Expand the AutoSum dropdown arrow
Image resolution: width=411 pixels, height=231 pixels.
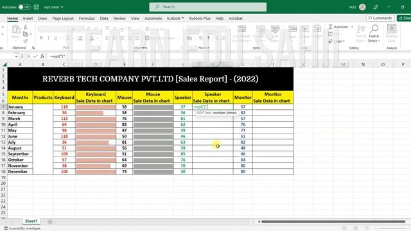[352, 27]
